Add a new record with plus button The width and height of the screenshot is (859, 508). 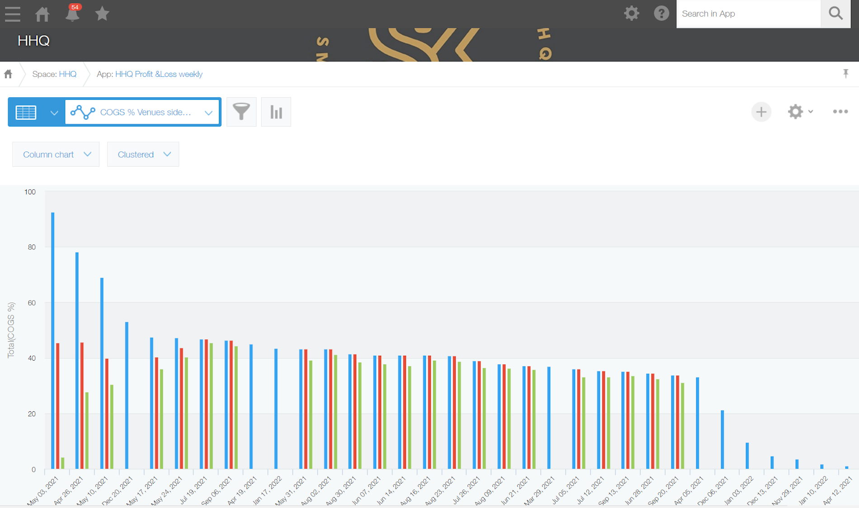(761, 112)
